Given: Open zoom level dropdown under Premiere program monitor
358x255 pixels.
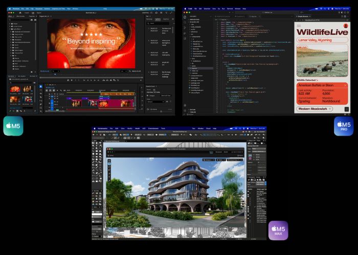Looking at the screenshot, I should click(x=56, y=71).
